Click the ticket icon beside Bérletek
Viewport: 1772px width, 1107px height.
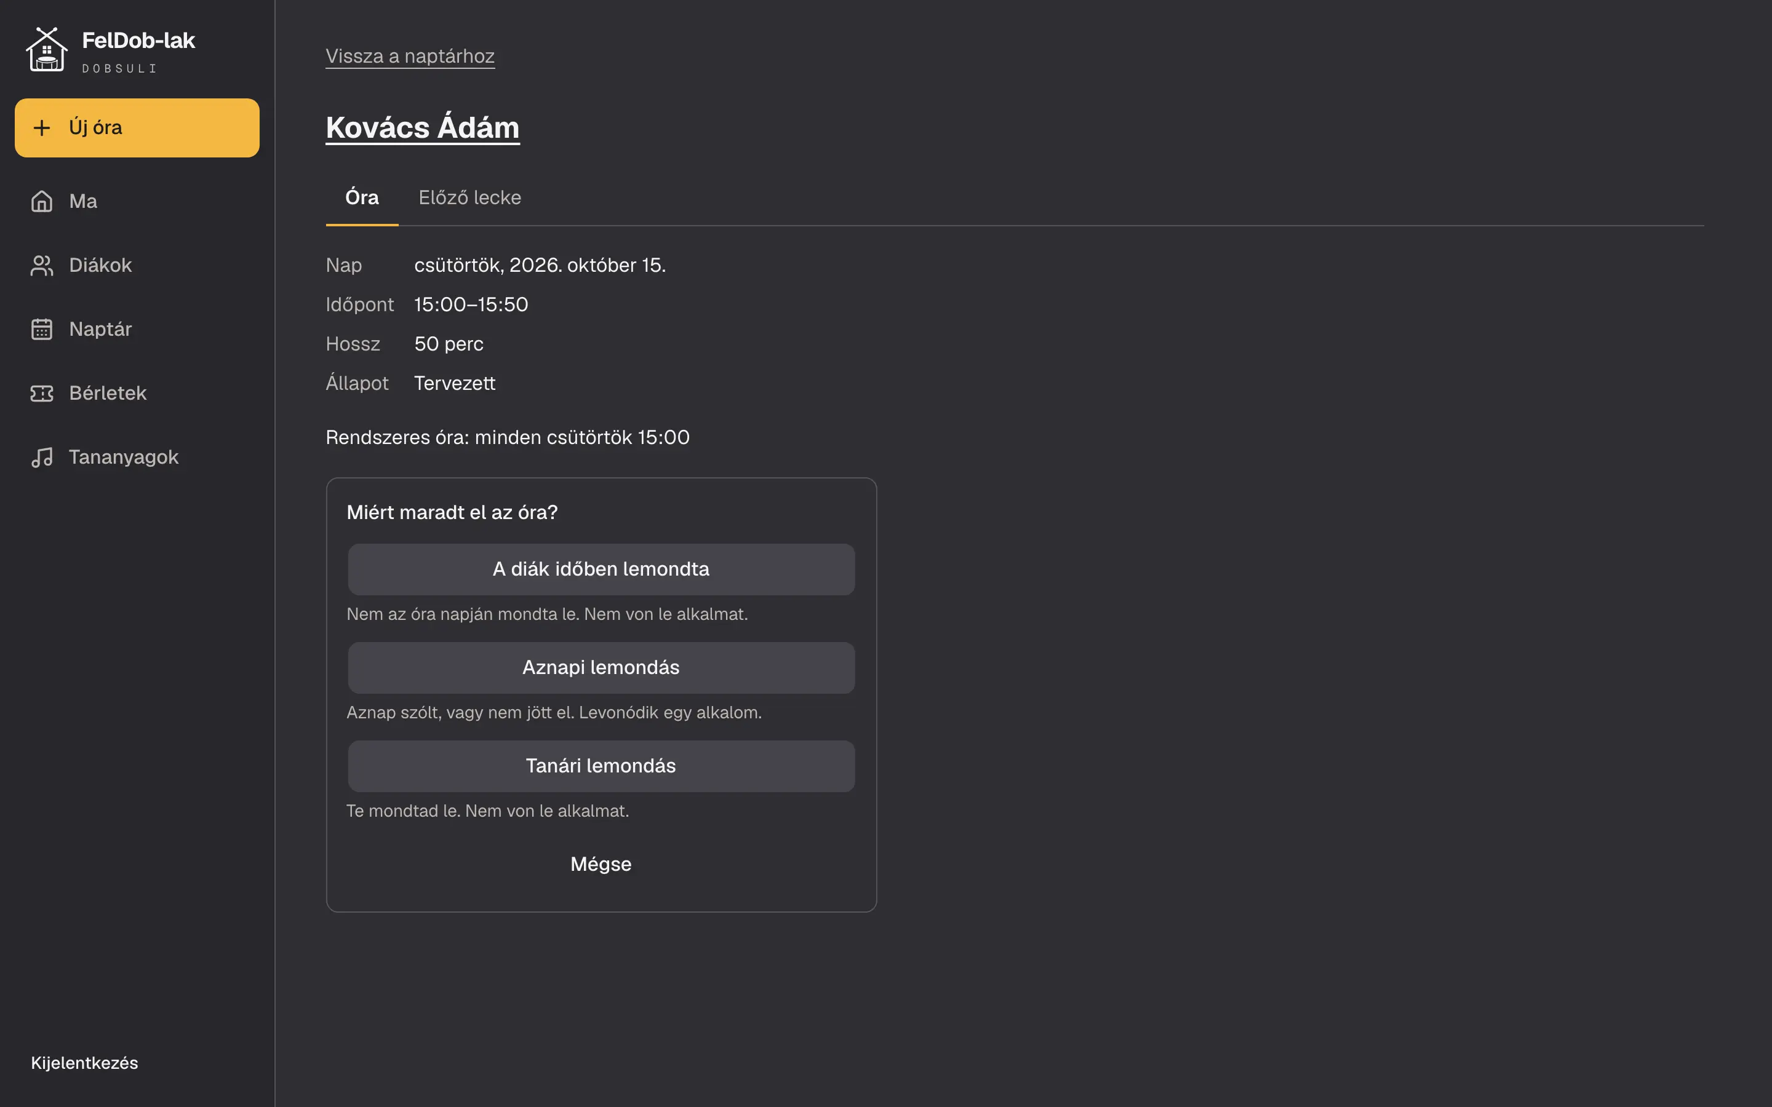tap(42, 393)
